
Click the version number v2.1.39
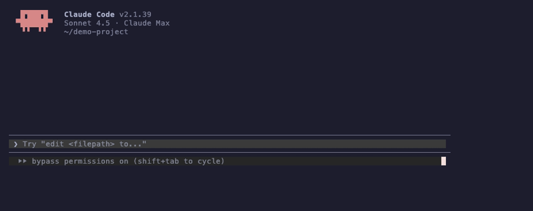(x=135, y=14)
